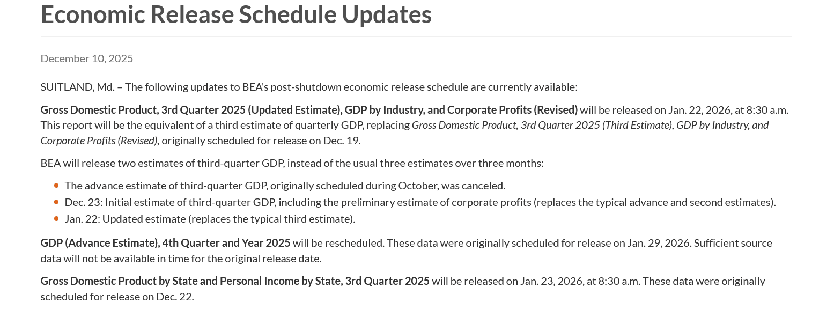Screen dimensions: 834x309
Task: Click the "advance estimate... was canceled" bullet text
Action: pos(285,186)
